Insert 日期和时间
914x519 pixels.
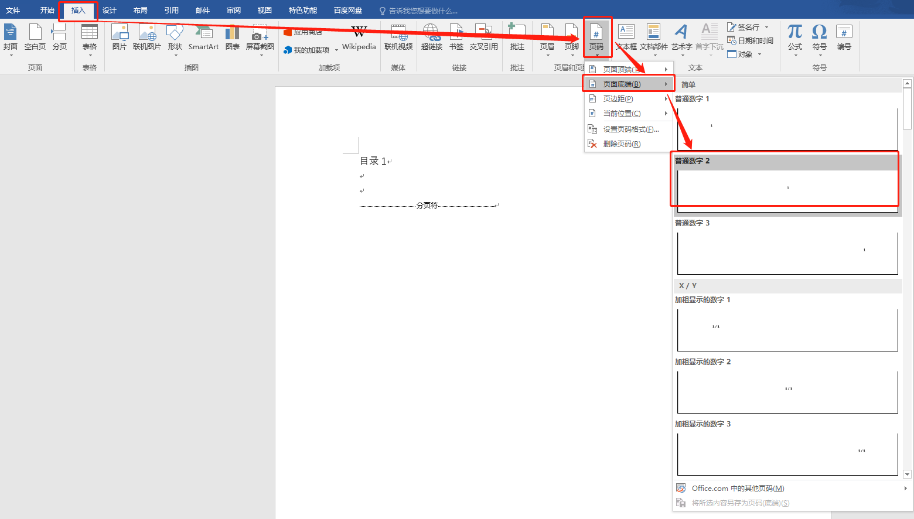pos(750,40)
